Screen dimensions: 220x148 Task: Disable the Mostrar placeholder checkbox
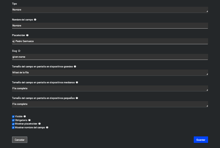pyautogui.click(x=13, y=124)
